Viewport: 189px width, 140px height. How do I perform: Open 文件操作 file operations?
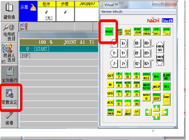point(10,74)
